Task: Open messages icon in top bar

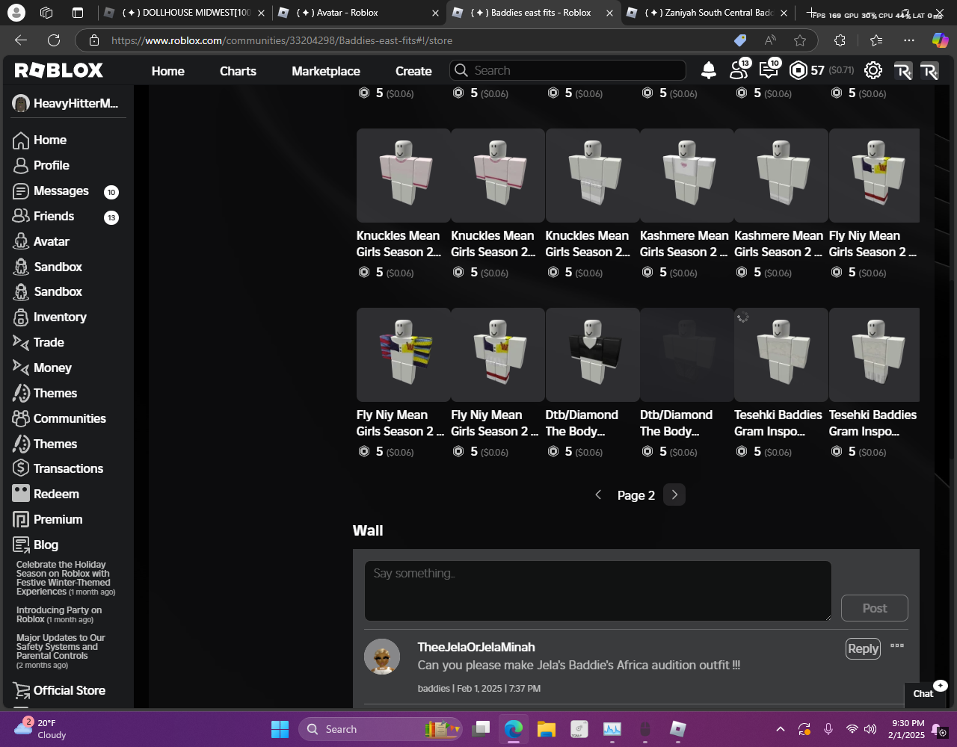Action: [769, 69]
